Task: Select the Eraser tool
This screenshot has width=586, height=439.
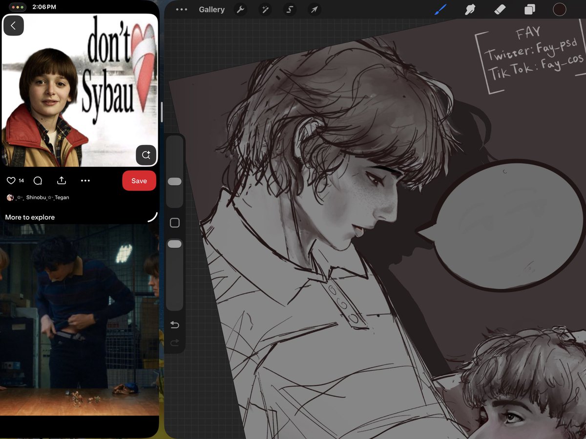Action: coord(500,9)
